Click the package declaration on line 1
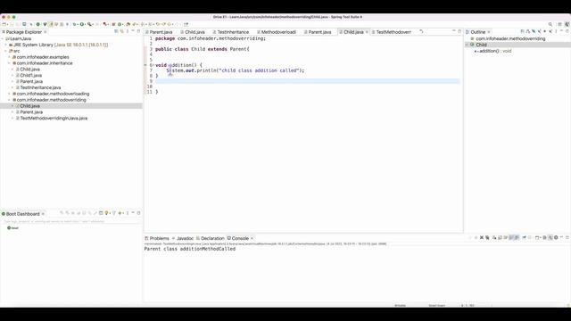 click(x=211, y=38)
